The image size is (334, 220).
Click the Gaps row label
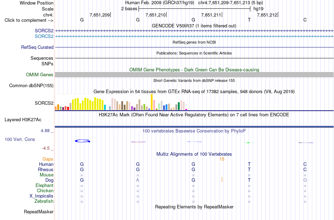pos(48,159)
